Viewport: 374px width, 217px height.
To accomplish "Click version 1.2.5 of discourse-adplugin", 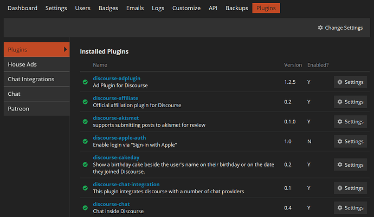I will 290,82.
